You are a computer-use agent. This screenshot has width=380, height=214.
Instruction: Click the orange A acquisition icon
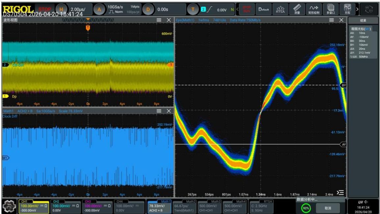99,10
